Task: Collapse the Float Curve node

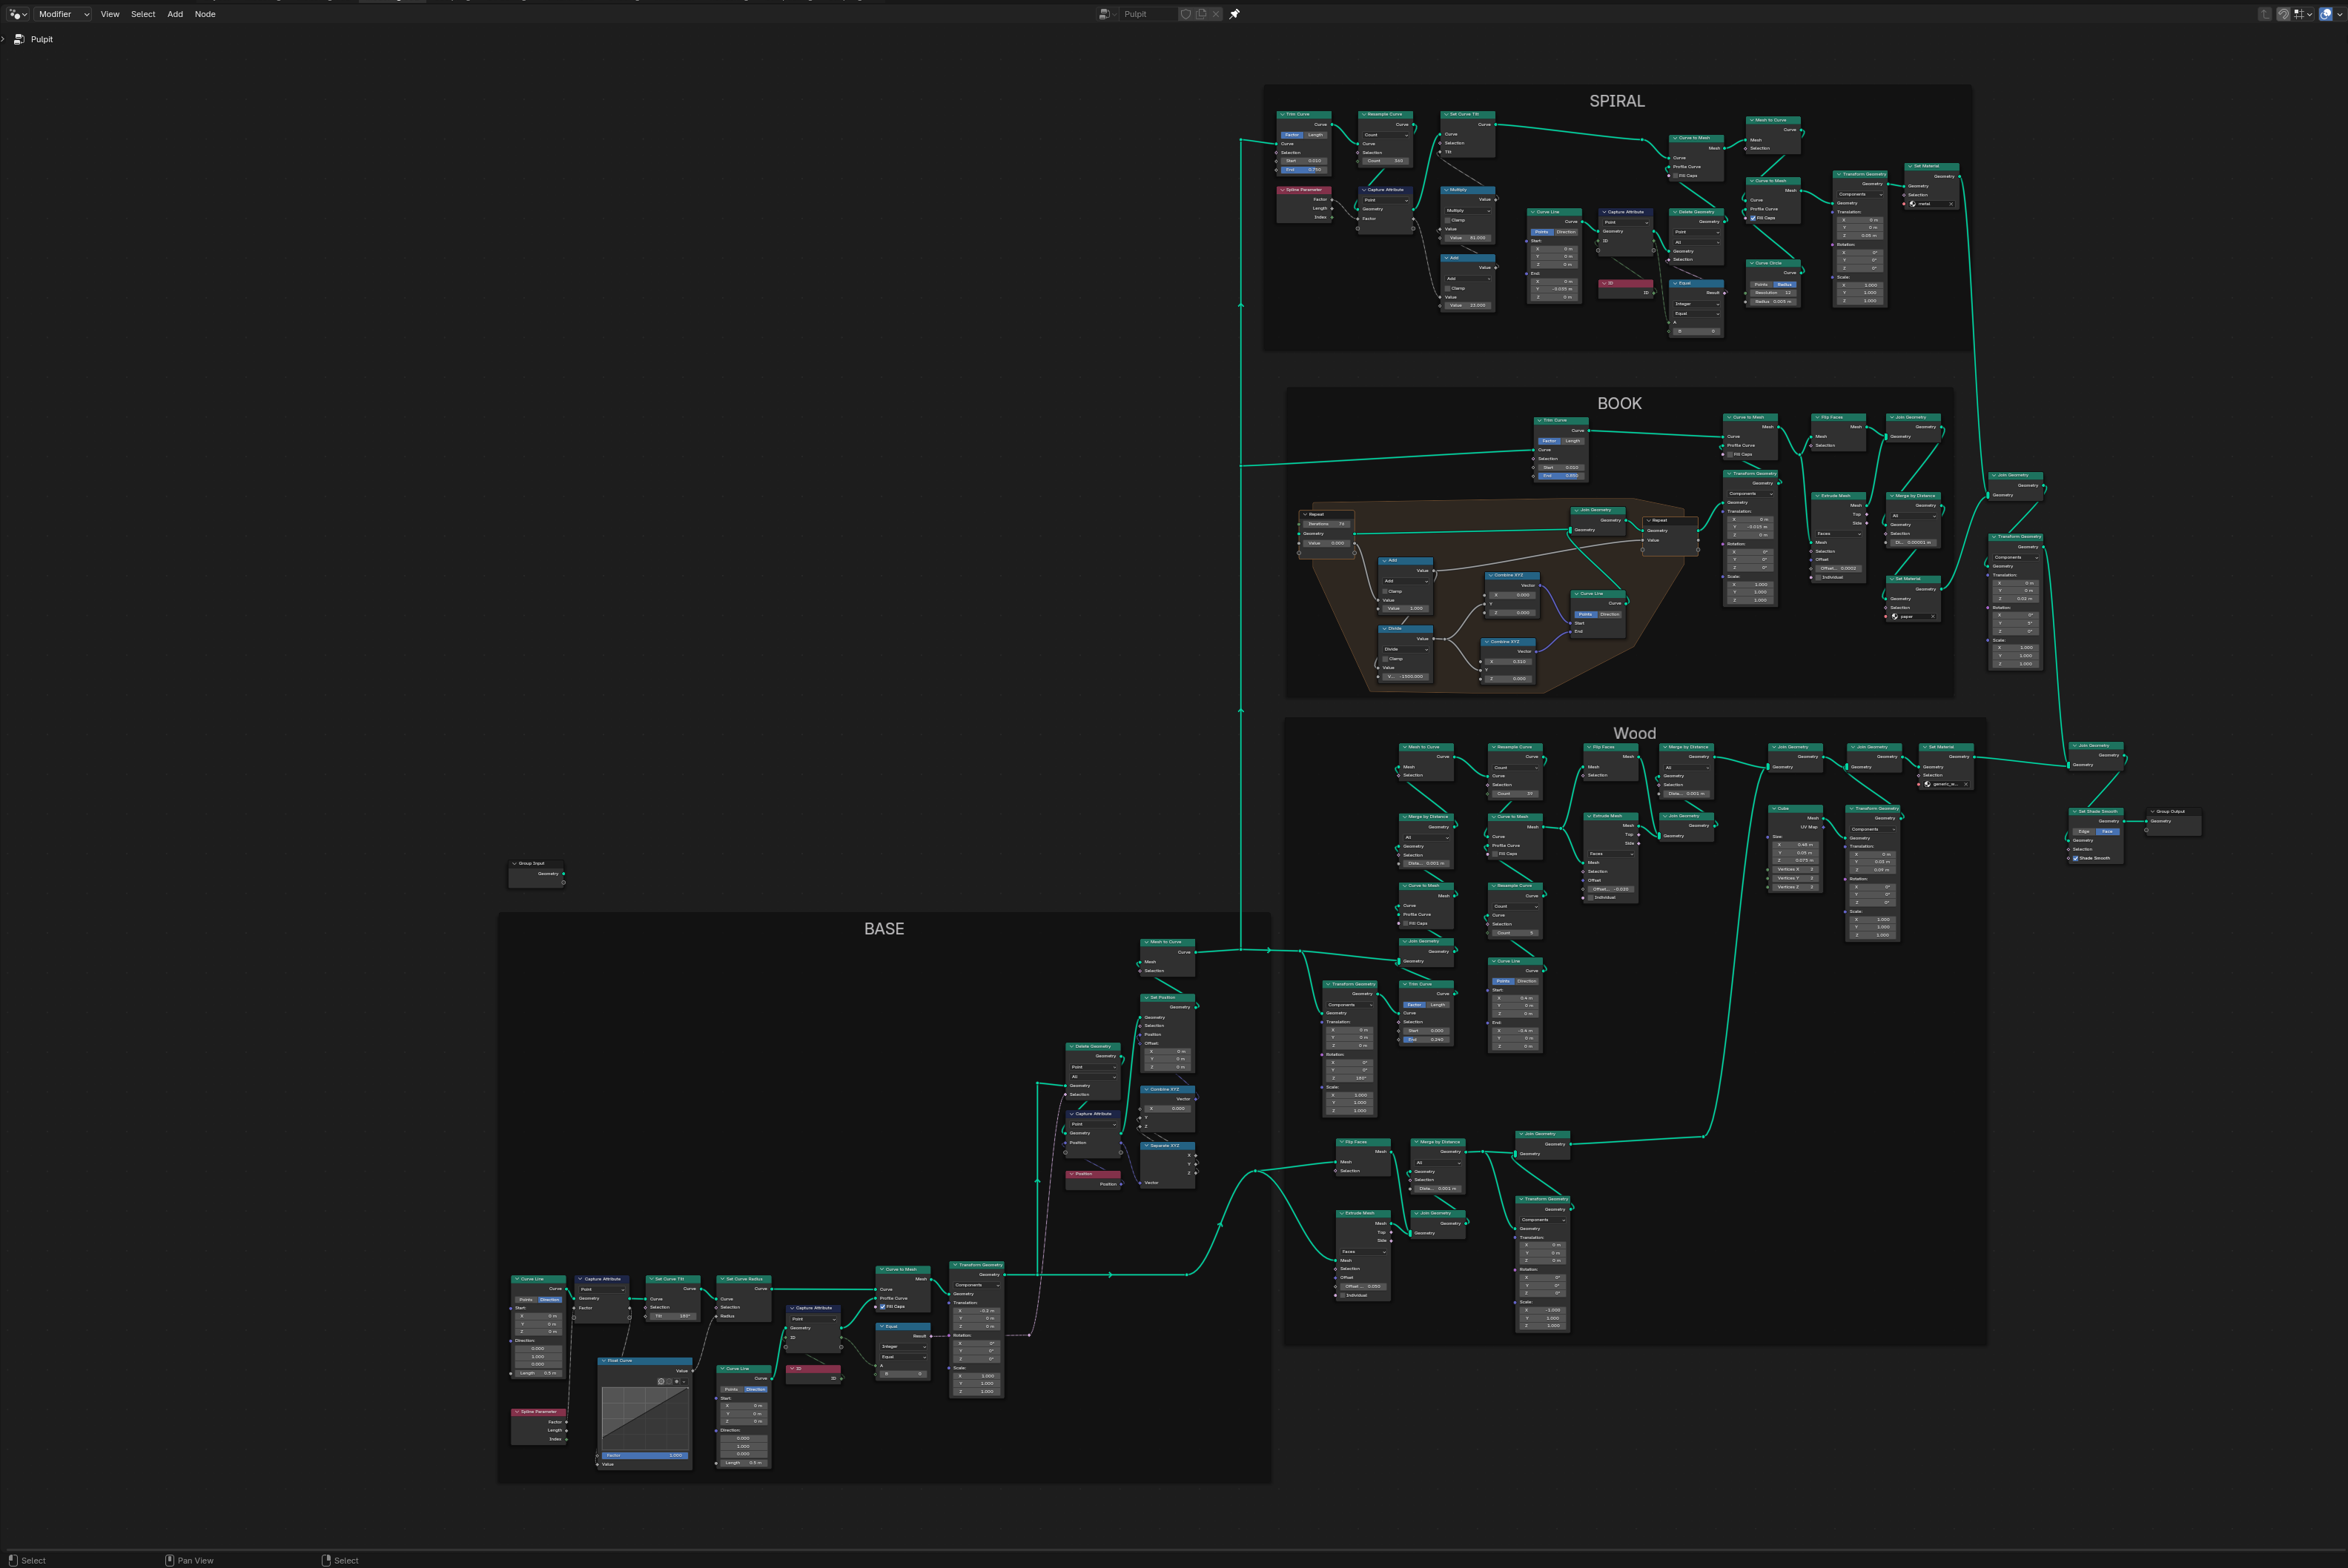Action: 603,1360
